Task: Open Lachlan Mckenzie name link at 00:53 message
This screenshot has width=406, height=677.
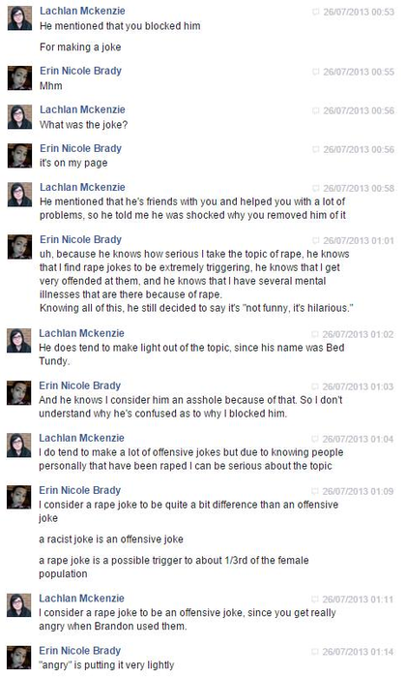Action: (x=82, y=11)
